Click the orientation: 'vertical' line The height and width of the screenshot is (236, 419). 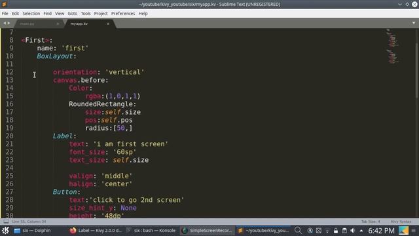point(99,72)
